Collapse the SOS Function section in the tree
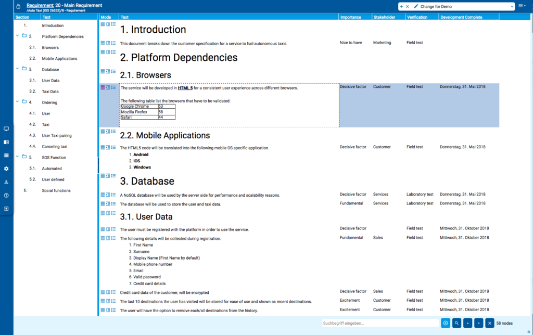The width and height of the screenshot is (533, 335). click(x=17, y=157)
